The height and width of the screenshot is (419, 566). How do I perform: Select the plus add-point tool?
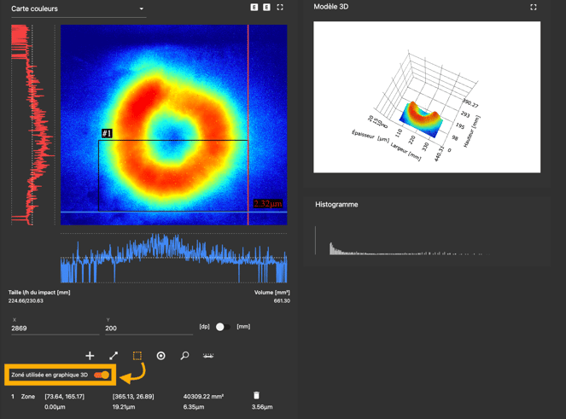point(90,356)
